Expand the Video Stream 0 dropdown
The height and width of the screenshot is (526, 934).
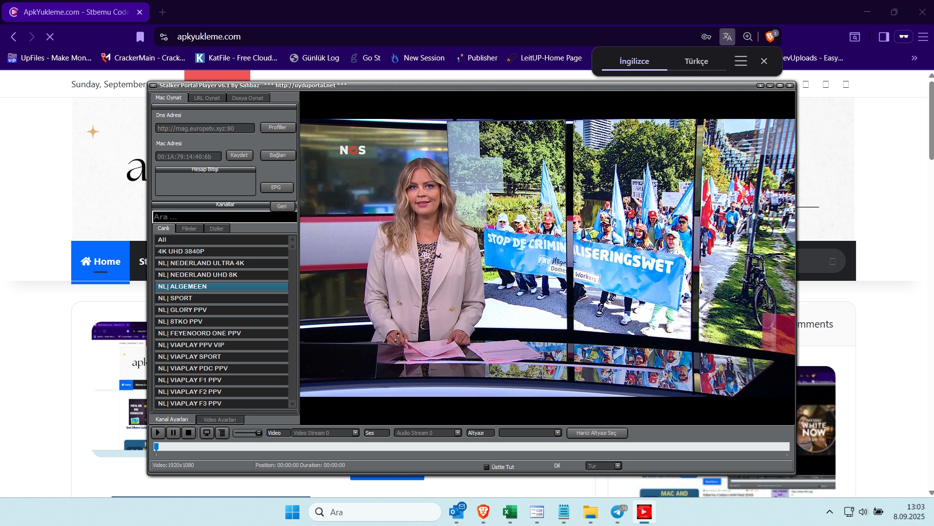[x=355, y=433]
